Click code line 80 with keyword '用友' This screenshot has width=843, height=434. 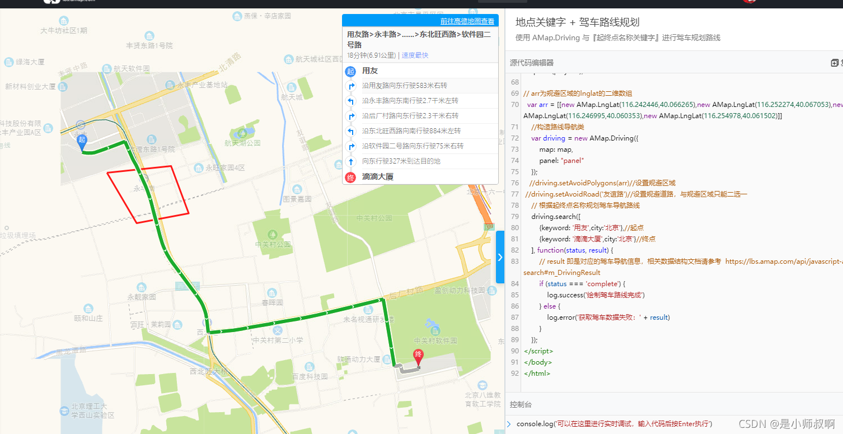[x=591, y=227]
